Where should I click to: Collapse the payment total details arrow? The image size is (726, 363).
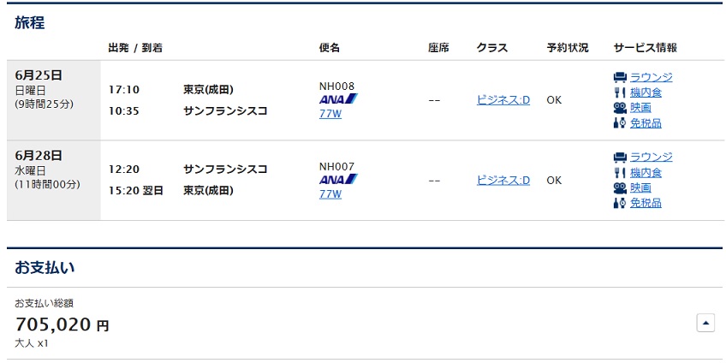[x=705, y=323]
